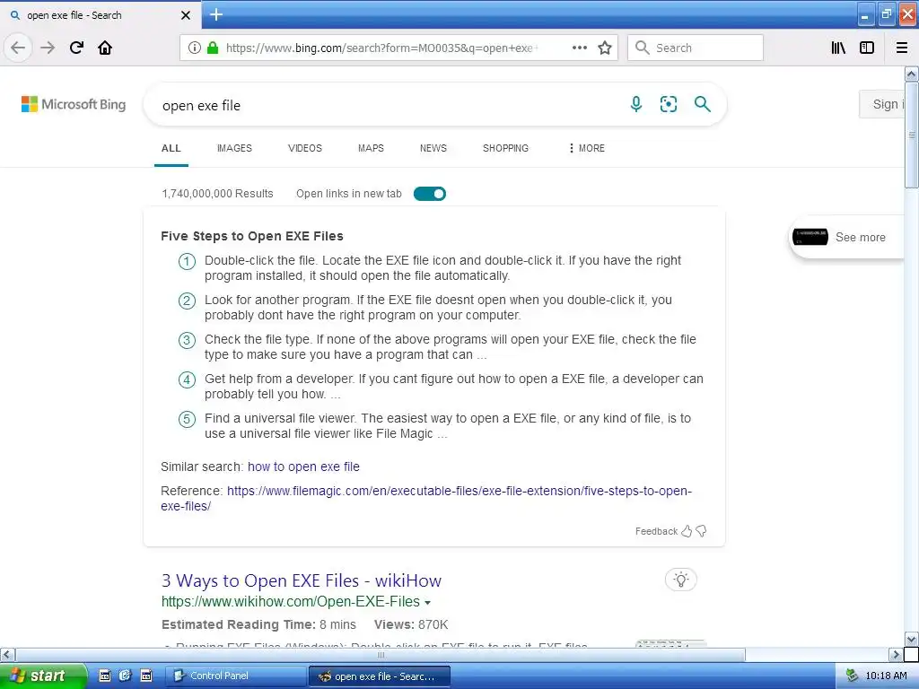View secure connection padlock details
The height and width of the screenshot is (689, 919).
click(x=213, y=48)
